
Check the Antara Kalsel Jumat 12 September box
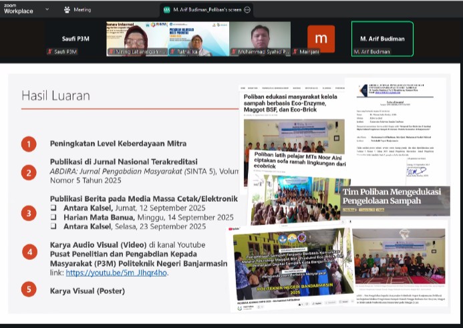pos(53,208)
